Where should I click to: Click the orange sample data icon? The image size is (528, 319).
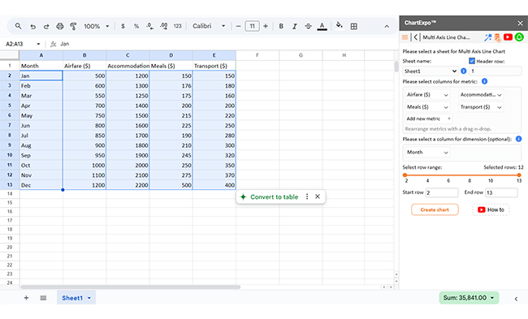(498, 37)
